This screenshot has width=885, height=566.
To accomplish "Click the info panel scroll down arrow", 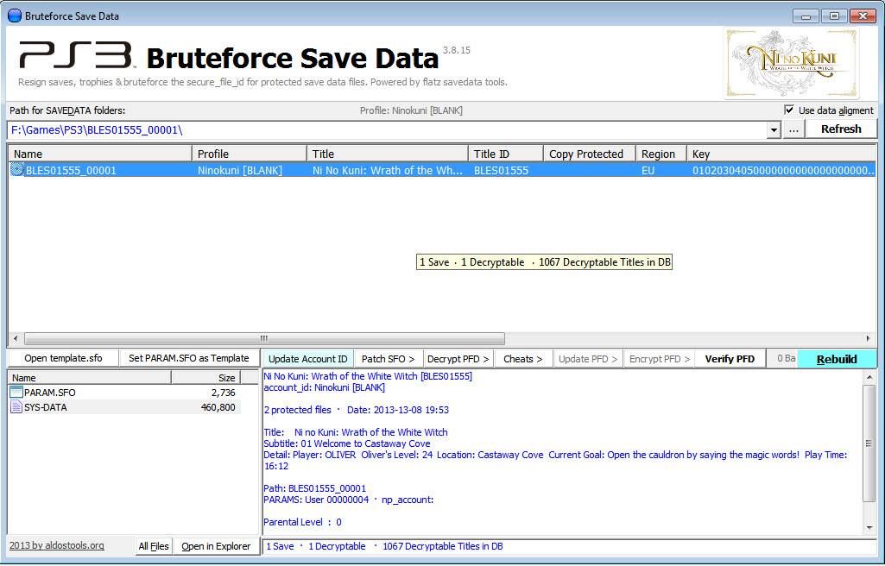I will point(869,528).
